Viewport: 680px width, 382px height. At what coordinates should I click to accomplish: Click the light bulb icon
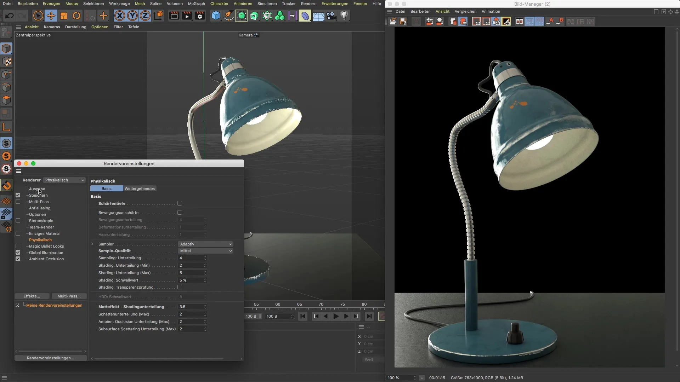coord(344,16)
